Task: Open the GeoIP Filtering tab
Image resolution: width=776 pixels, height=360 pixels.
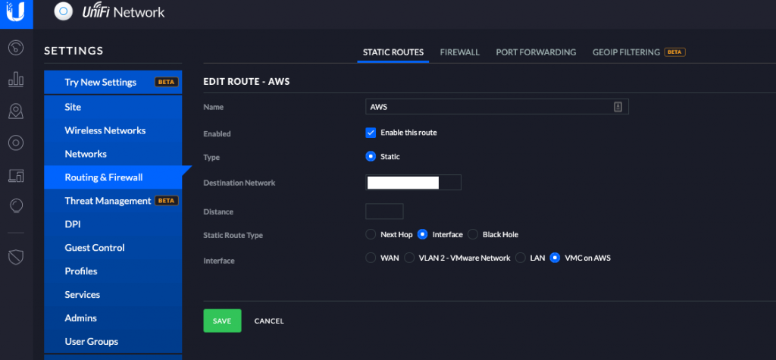Action: 626,52
